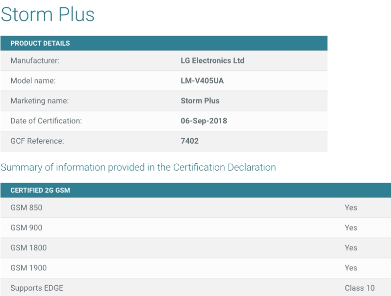Select the PRODUCT DETAILS table header
Image resolution: width=391 pixels, height=296 pixels.
(164, 43)
